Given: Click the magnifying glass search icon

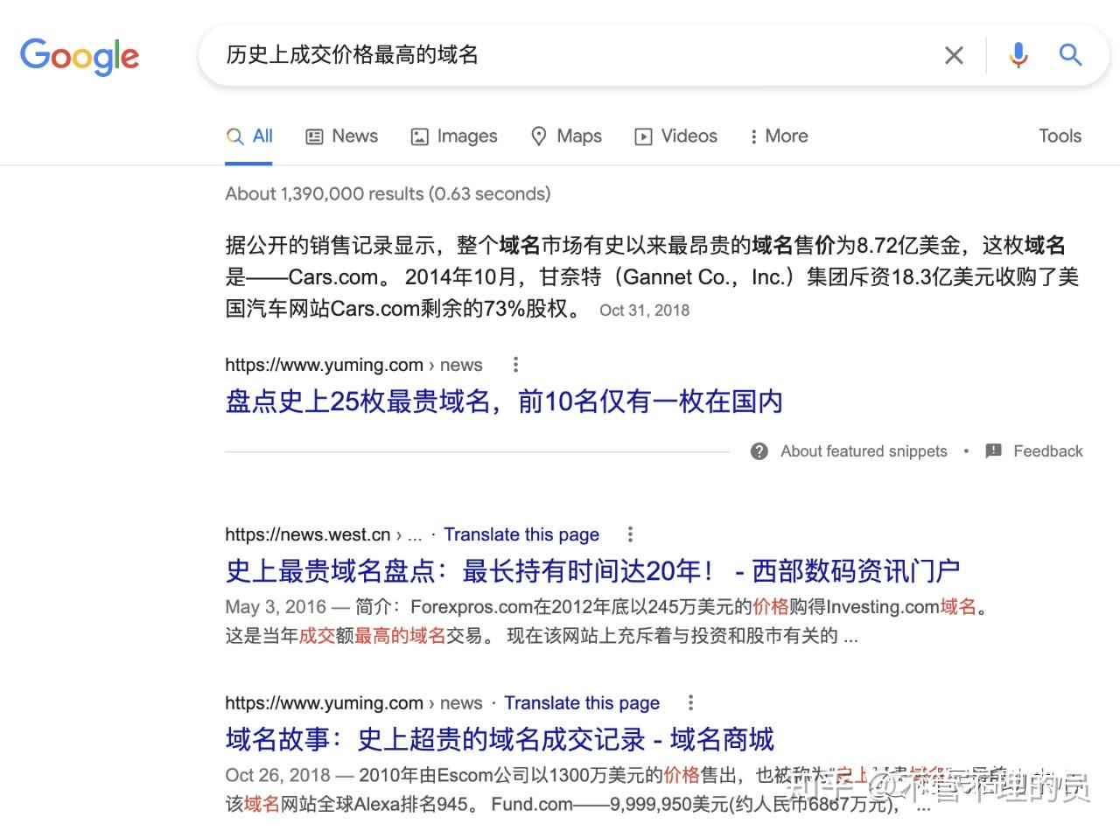Looking at the screenshot, I should click(x=1070, y=55).
